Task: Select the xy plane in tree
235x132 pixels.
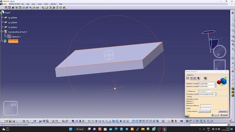Action: [x=12, y=18]
